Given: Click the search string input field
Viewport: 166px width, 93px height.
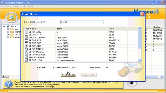Looking at the screenshot, I should pyautogui.click(x=82, y=22).
